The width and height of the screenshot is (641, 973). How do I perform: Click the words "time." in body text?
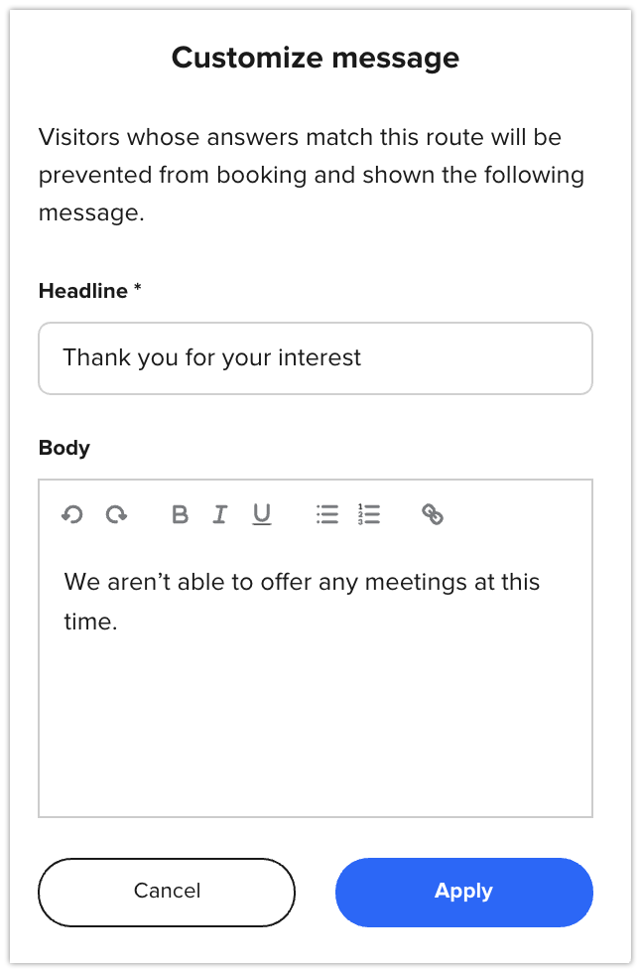coord(90,624)
